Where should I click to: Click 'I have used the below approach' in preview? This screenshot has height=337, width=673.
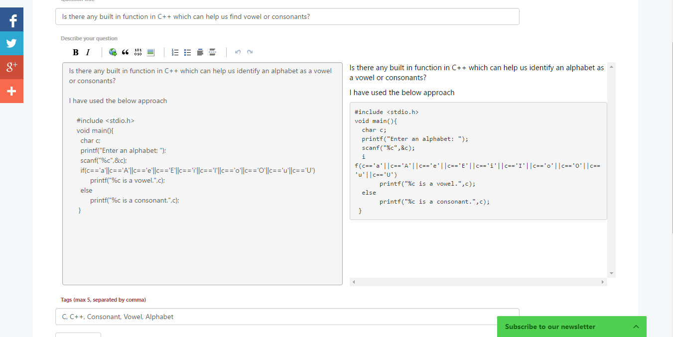pyautogui.click(x=402, y=93)
